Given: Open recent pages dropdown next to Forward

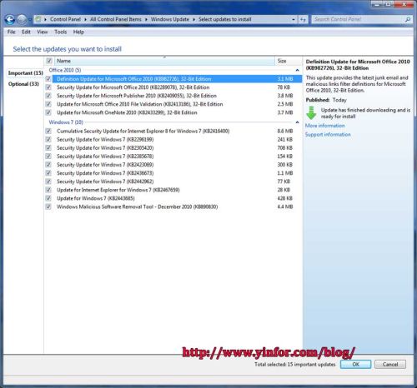Looking at the screenshot, I should [30, 20].
